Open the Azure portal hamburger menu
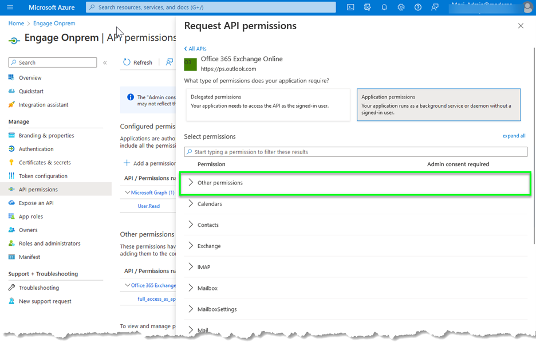Image resolution: width=536 pixels, height=342 pixels. coord(10,7)
